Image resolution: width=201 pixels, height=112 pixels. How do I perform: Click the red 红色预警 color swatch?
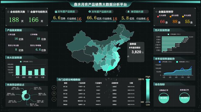[x=158, y=17]
